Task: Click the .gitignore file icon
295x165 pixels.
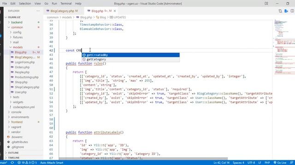Action: [x=8, y=147]
